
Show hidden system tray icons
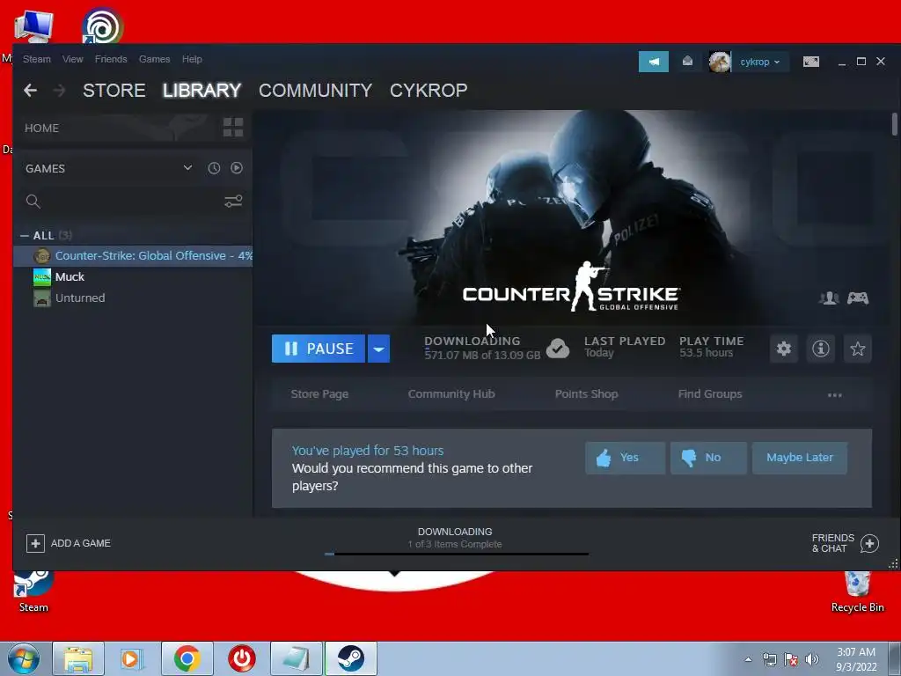point(748,659)
